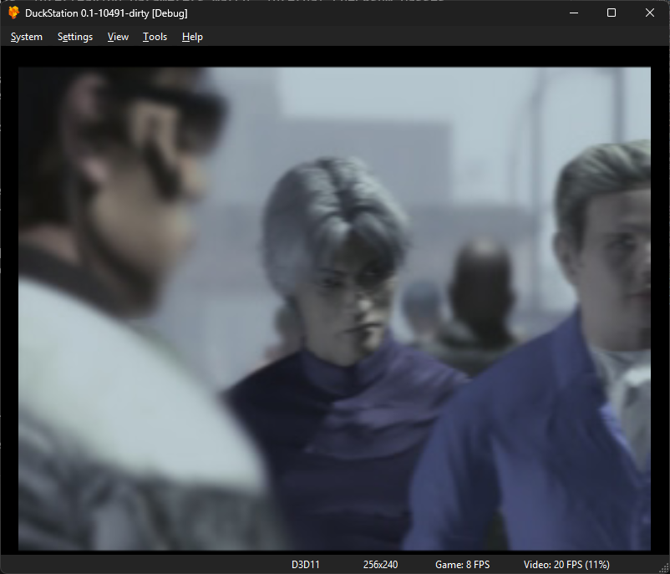This screenshot has height=574, width=670.
Task: Open the View menu
Action: click(118, 37)
